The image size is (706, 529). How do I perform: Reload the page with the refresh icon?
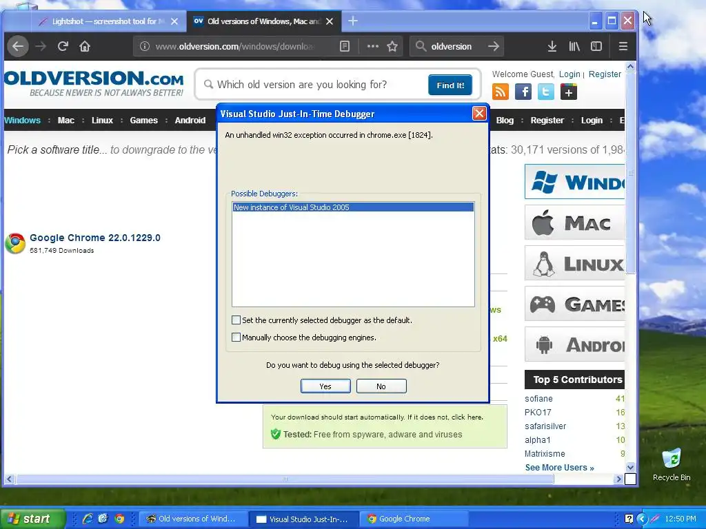pyautogui.click(x=63, y=46)
